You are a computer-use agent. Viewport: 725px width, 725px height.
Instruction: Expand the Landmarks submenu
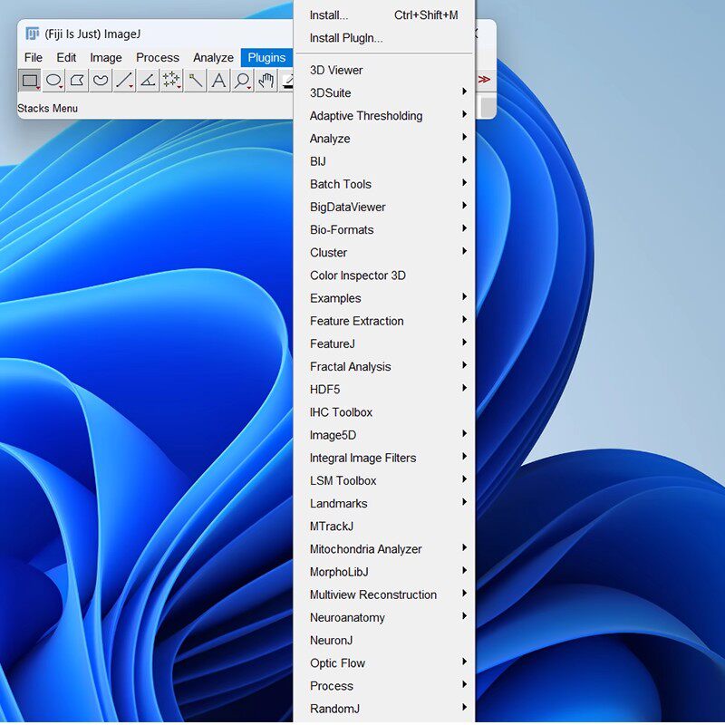pos(383,504)
